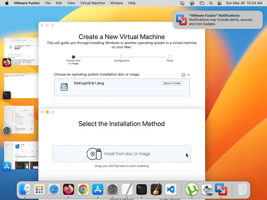The height and width of the screenshot is (200, 267).
Task: Open Firefox from the Dock
Action: coord(69,189)
